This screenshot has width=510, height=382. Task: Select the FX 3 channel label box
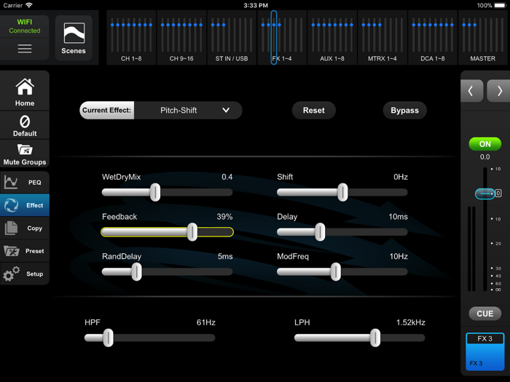click(484, 351)
